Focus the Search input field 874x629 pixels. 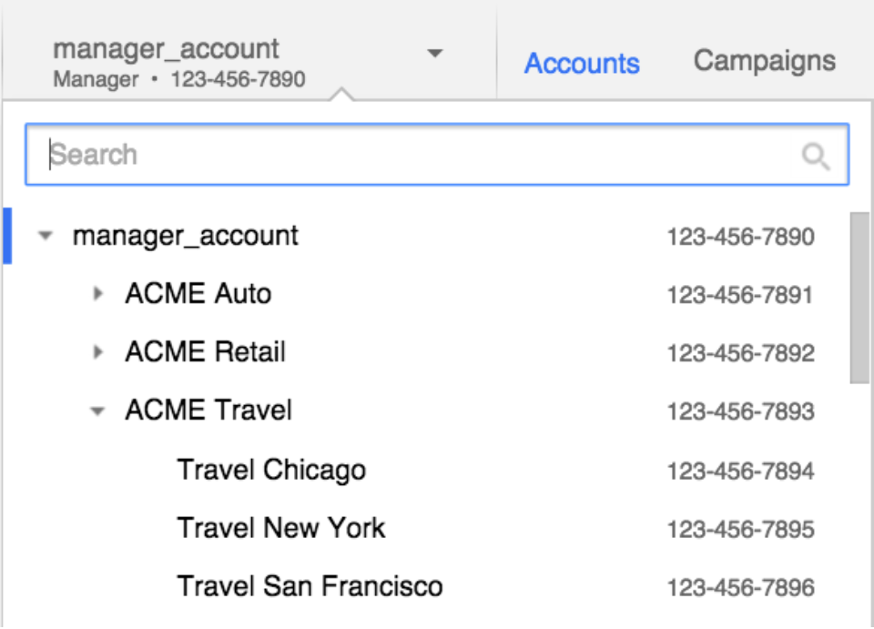[437, 155]
